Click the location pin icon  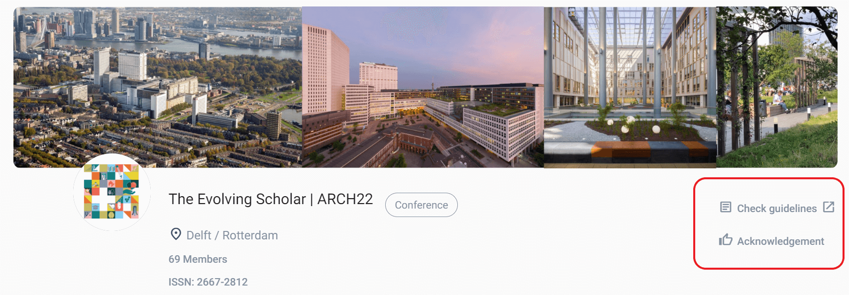[x=176, y=234]
